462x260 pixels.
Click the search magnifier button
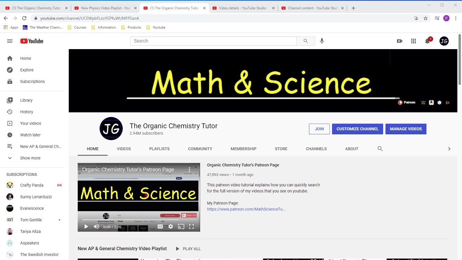click(x=305, y=41)
